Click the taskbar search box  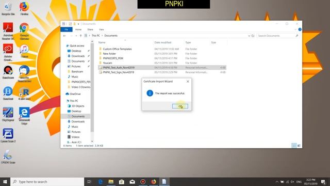point(47,182)
